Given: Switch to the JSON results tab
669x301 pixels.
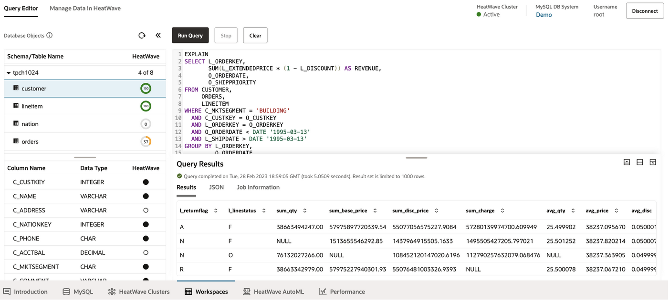Looking at the screenshot, I should (x=216, y=188).
